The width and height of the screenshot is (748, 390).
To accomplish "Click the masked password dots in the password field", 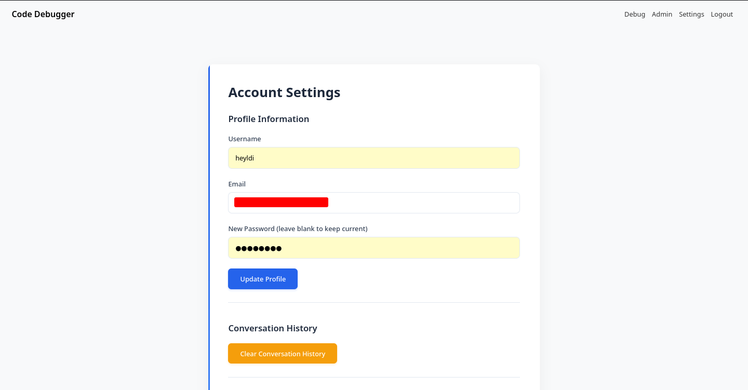I will pyautogui.click(x=259, y=248).
